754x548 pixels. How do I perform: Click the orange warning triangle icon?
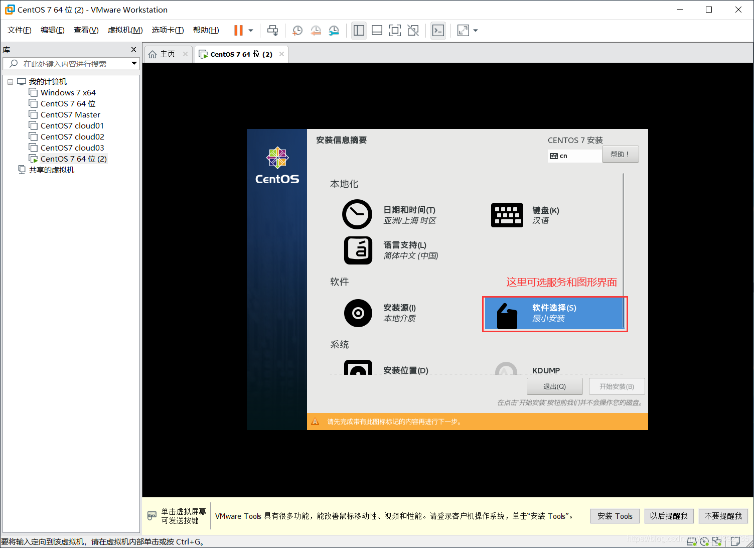(315, 422)
